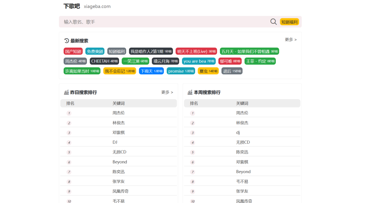
Task: Open 更多 in the 最新搜索 section
Action: point(290,39)
